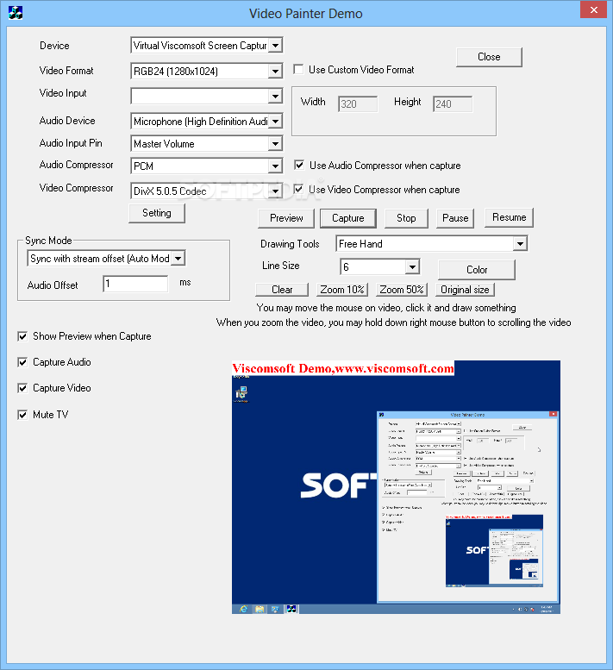Open the Color picker button
Screen dimensions: 613x670
pos(477,270)
